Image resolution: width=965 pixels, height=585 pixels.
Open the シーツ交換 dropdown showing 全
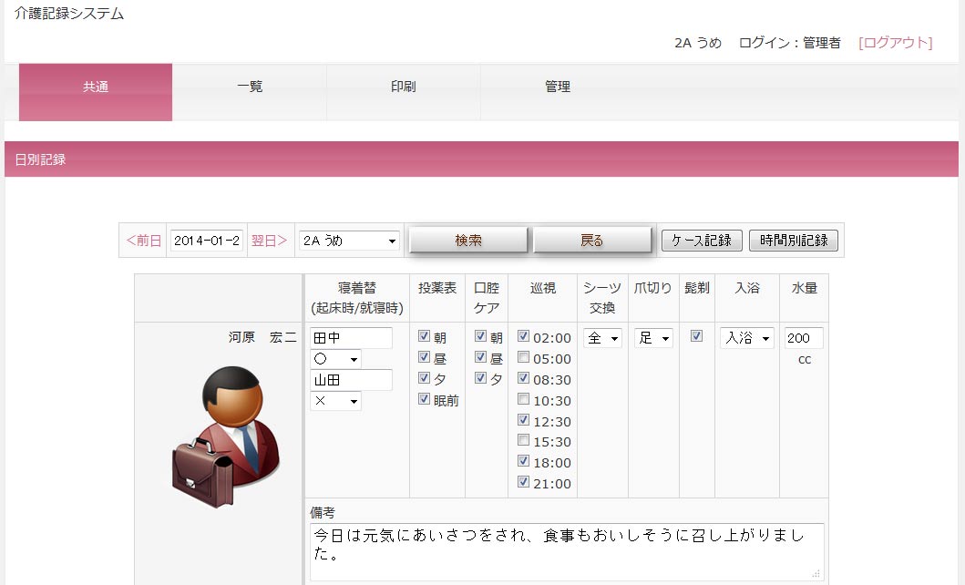(603, 338)
